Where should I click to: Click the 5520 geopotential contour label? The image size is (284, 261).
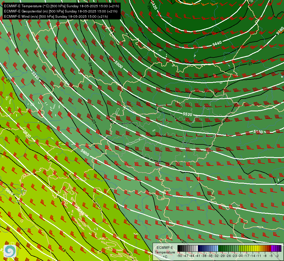[187, 114]
